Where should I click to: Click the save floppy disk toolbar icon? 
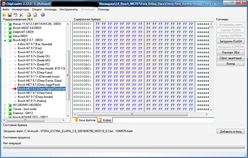10,15
